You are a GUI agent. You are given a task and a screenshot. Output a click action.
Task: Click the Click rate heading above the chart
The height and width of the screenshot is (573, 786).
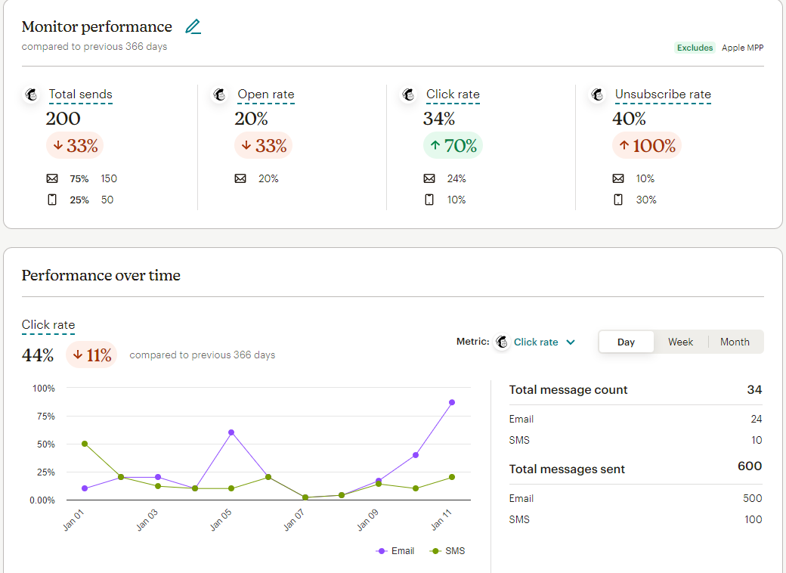click(x=48, y=325)
